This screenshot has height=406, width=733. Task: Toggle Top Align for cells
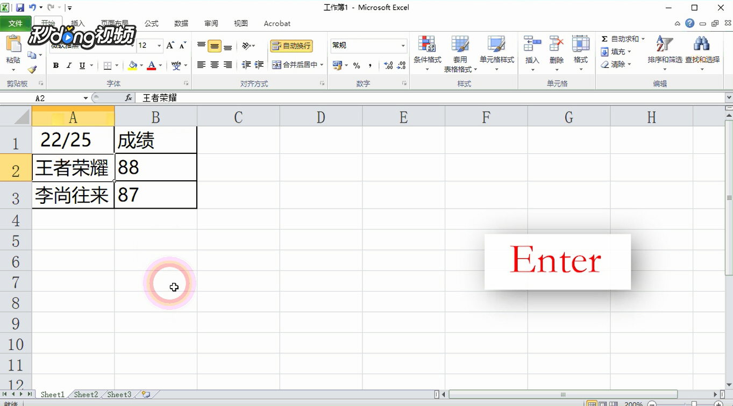(x=201, y=46)
